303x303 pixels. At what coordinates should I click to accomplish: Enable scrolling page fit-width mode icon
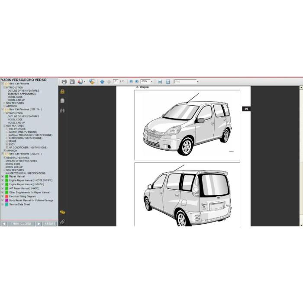coord(160,82)
